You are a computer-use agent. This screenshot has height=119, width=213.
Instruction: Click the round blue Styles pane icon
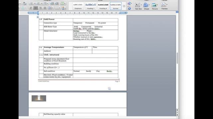click(x=129, y=8)
